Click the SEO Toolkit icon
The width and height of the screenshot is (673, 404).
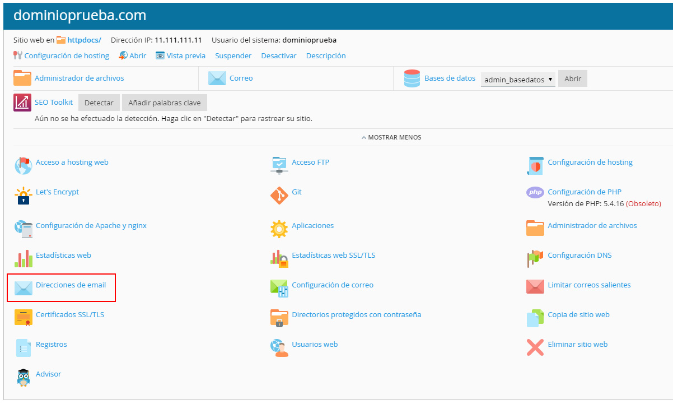coord(22,103)
